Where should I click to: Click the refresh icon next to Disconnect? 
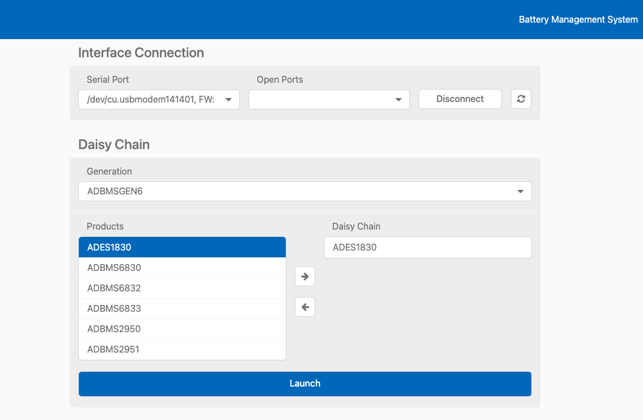(521, 99)
